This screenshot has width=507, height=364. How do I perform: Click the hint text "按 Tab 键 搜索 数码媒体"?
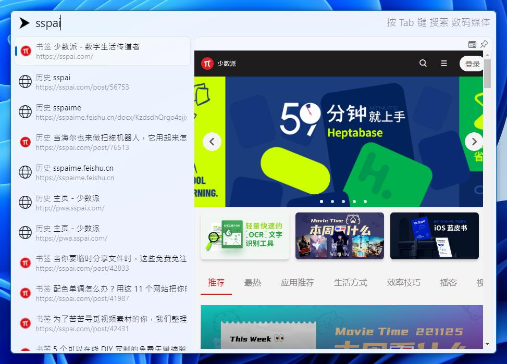[x=438, y=22]
